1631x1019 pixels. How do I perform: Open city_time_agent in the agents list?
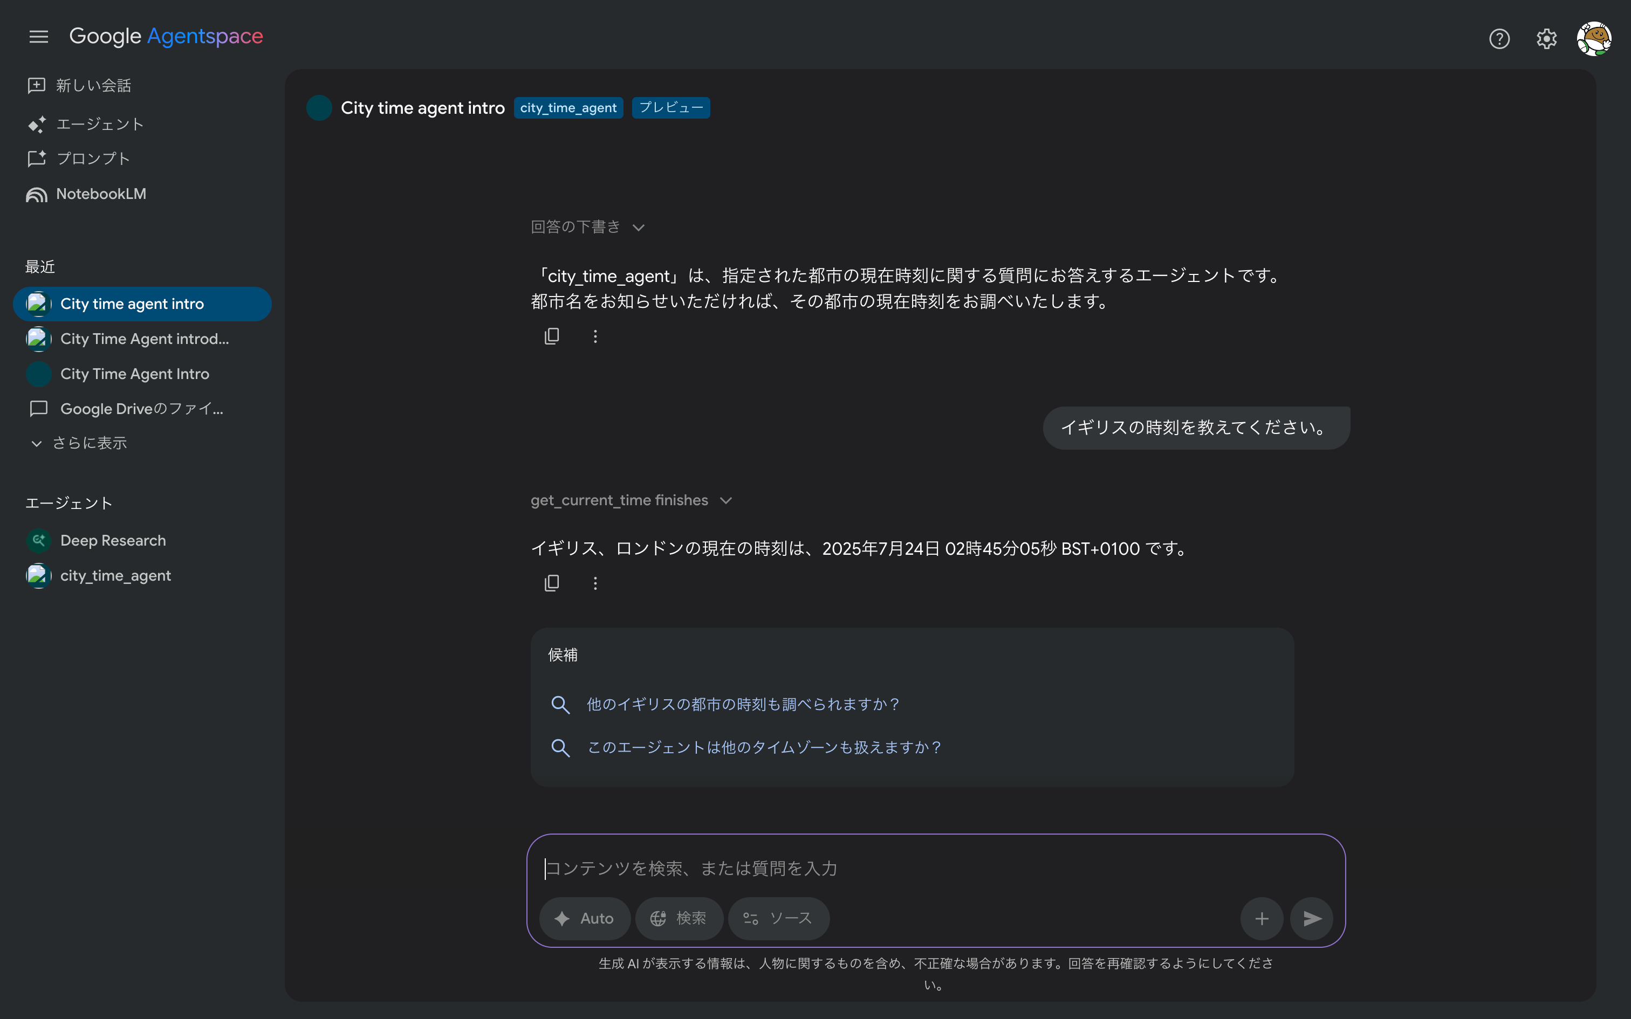coord(142,576)
